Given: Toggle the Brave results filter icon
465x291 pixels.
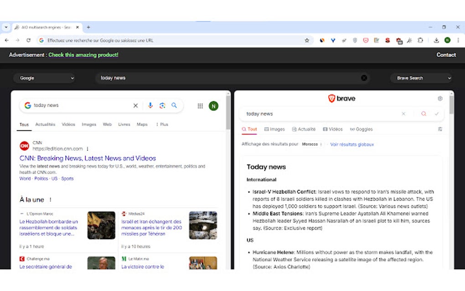Looking at the screenshot, I should (x=439, y=129).
